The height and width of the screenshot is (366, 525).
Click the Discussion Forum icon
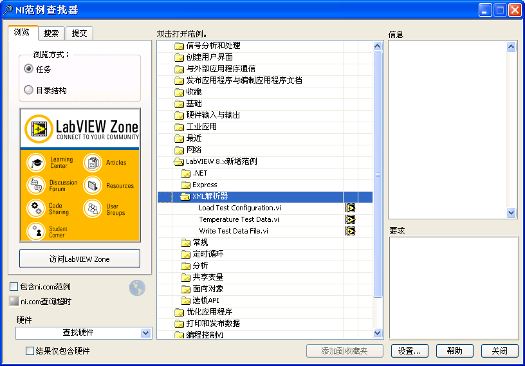click(37, 185)
